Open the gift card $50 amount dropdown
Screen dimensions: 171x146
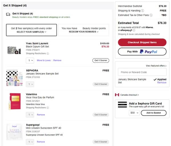(134, 113)
